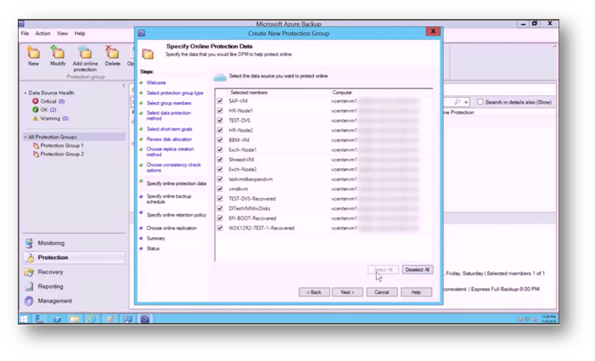Click the New protection group icon
The image size is (595, 361).
click(33, 53)
